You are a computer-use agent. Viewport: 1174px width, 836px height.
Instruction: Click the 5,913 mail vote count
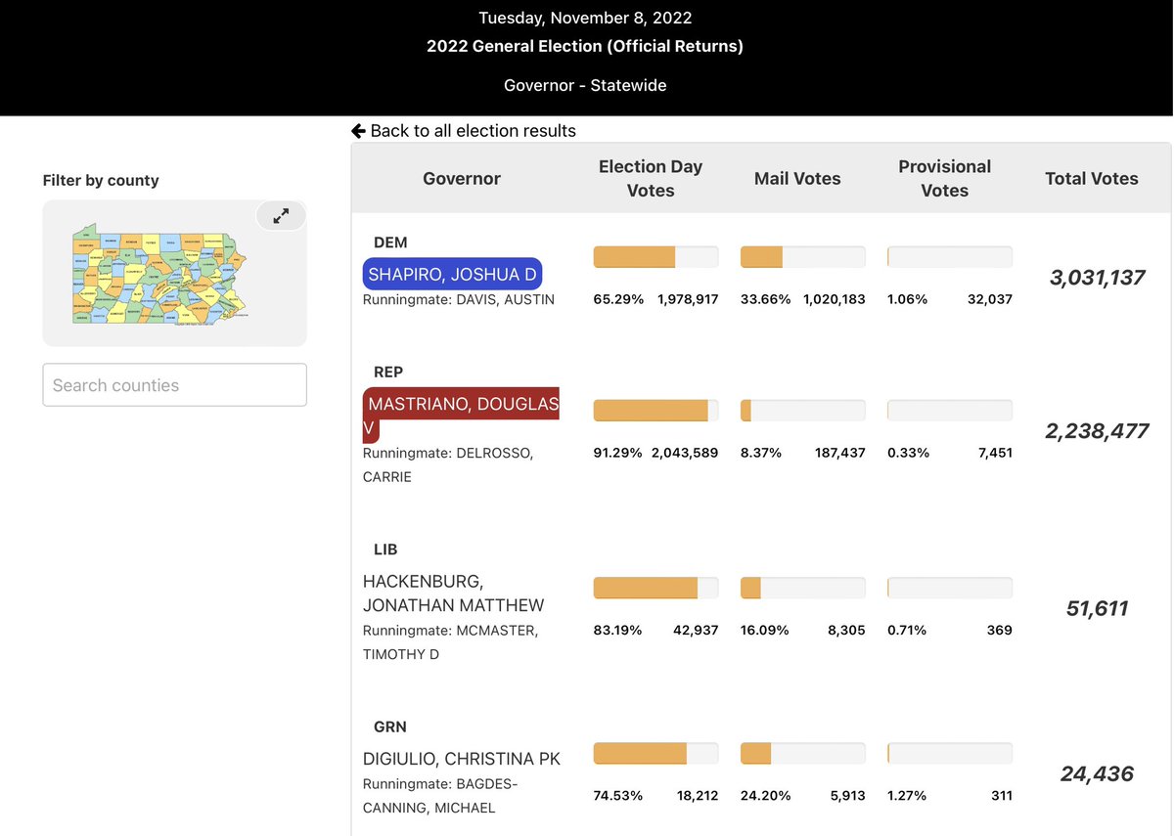[x=847, y=796]
